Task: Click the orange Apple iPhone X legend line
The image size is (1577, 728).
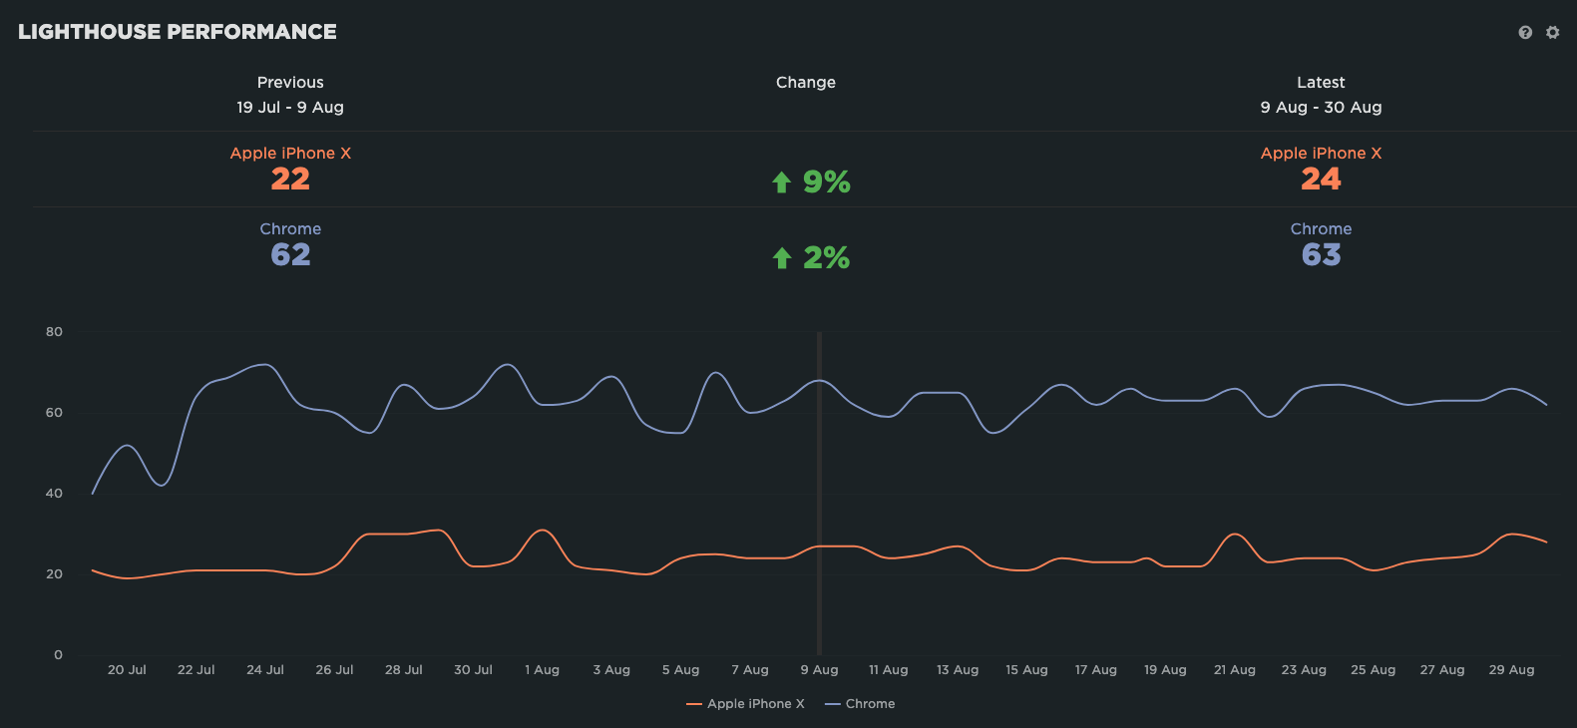Action: 694,705
